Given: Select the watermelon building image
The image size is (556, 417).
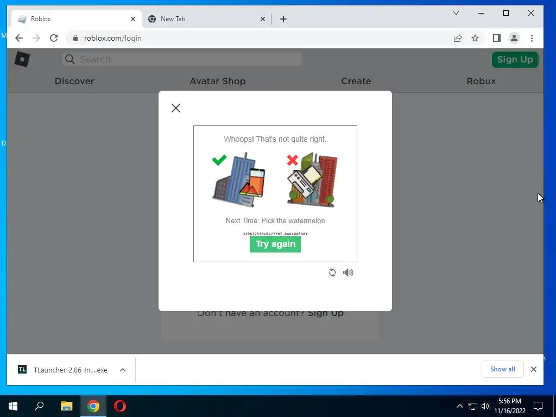Looking at the screenshot, I should pos(239,180).
